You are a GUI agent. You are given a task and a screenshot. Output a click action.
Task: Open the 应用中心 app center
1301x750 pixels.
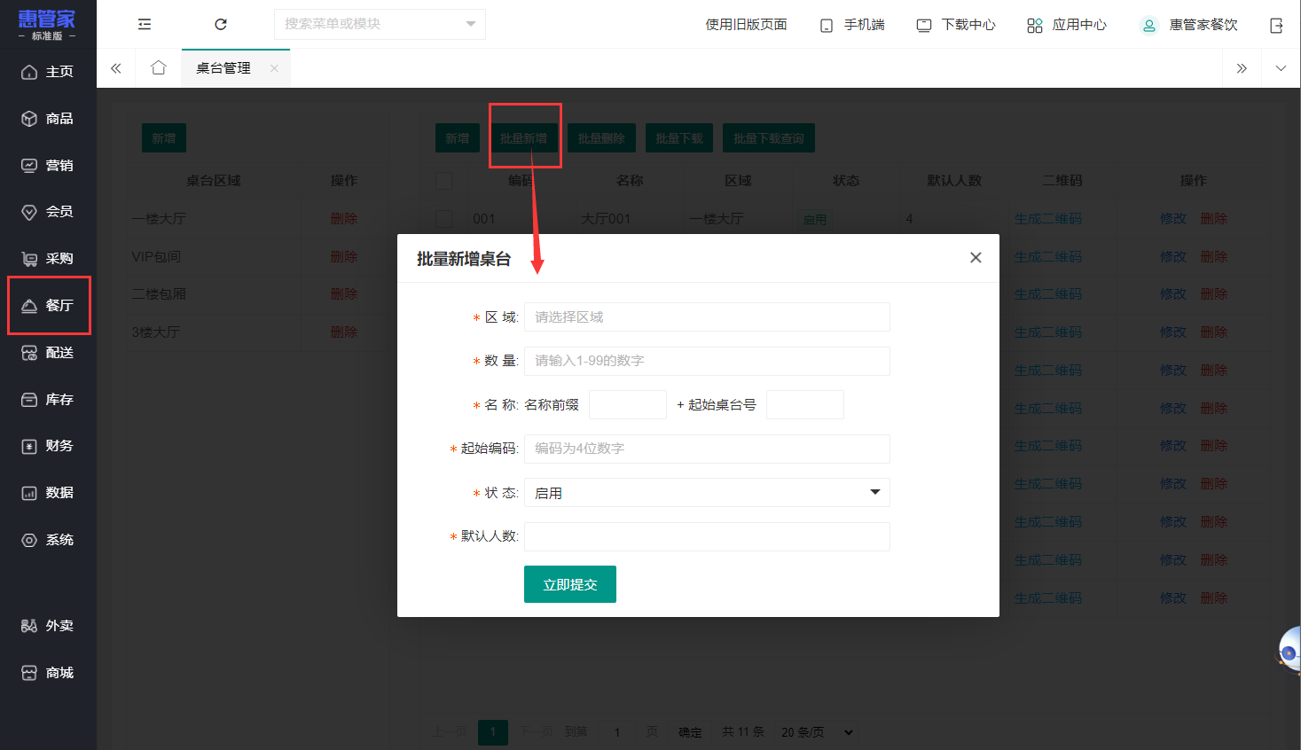[1067, 25]
